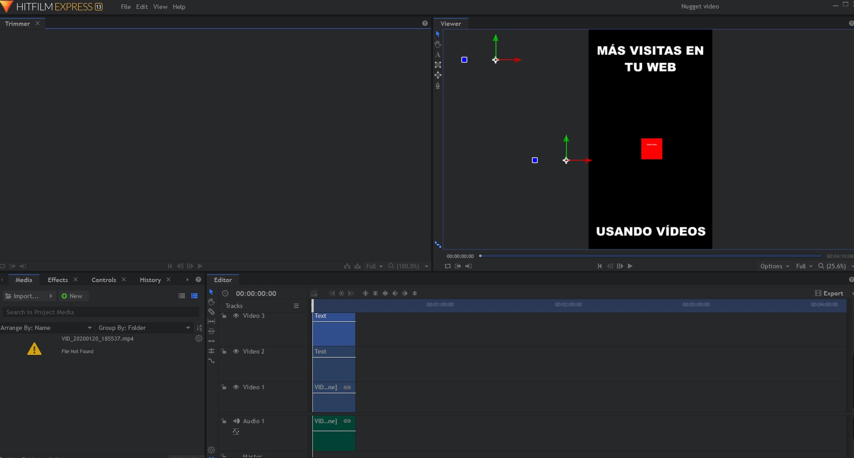The image size is (854, 458).
Task: Switch to the History tab
Action: [150, 280]
